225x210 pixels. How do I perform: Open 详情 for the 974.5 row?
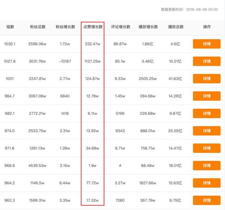pyautogui.click(x=207, y=131)
